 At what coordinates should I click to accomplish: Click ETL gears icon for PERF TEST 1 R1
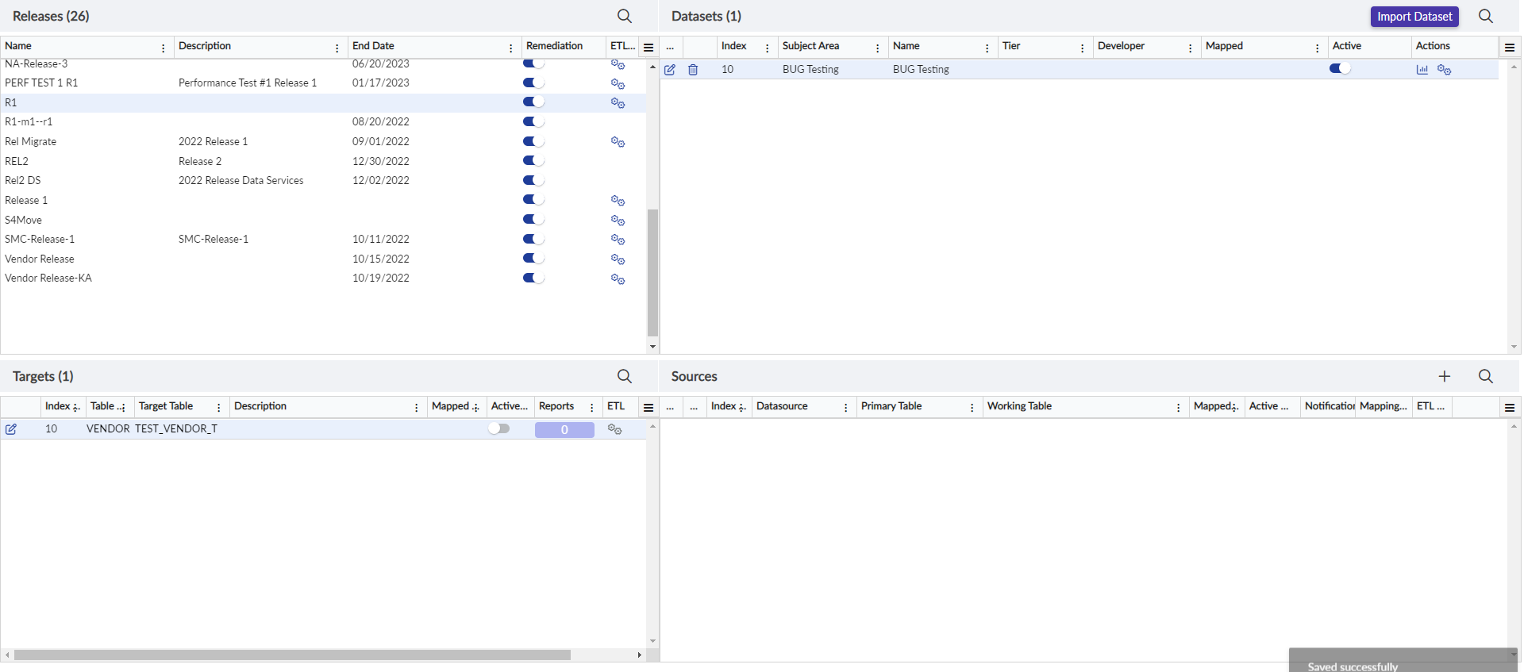pyautogui.click(x=618, y=83)
